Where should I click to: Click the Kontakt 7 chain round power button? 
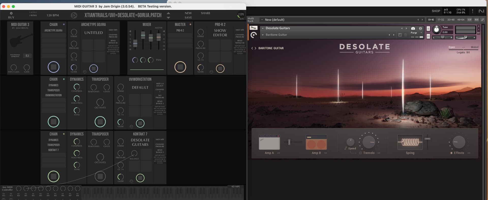(x=53, y=176)
